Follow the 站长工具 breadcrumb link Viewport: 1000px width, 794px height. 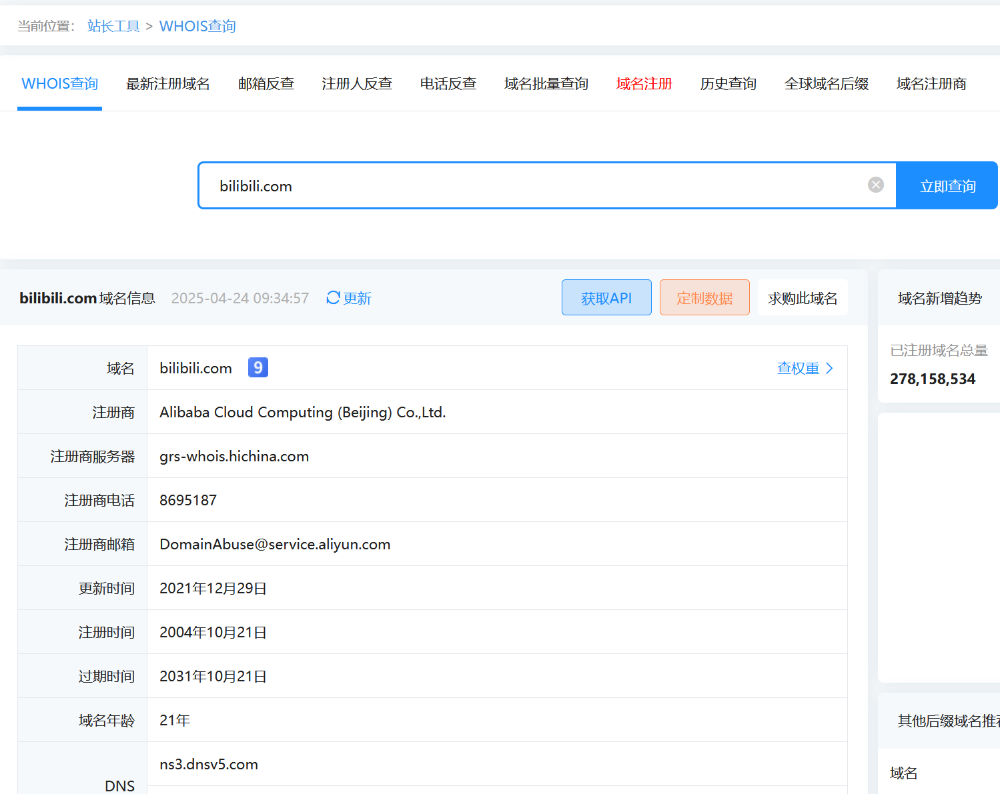tap(113, 26)
